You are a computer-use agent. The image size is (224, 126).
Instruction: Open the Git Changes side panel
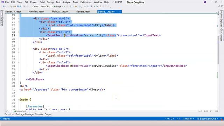pyautogui.click(x=221, y=35)
